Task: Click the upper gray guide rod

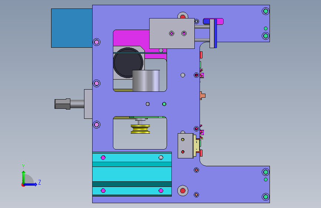Action: click(x=202, y=27)
